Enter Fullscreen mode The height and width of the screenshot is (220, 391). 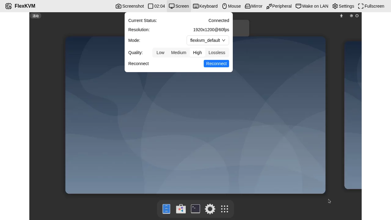[x=371, y=6]
